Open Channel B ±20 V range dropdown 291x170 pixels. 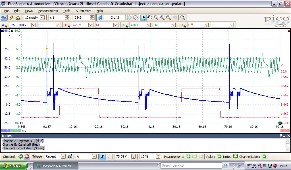(x=91, y=25)
